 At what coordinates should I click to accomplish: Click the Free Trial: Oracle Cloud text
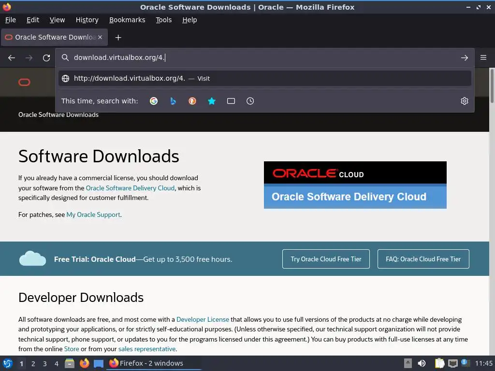point(95,259)
